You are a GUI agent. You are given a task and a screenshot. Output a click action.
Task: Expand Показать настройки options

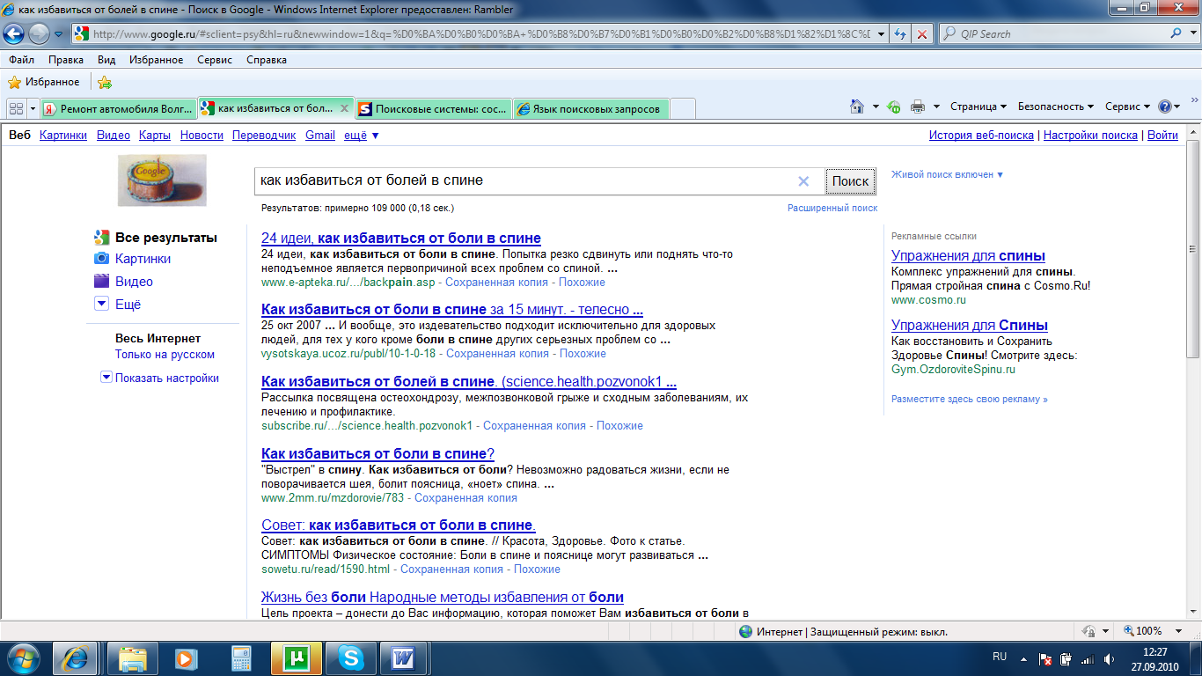(160, 378)
